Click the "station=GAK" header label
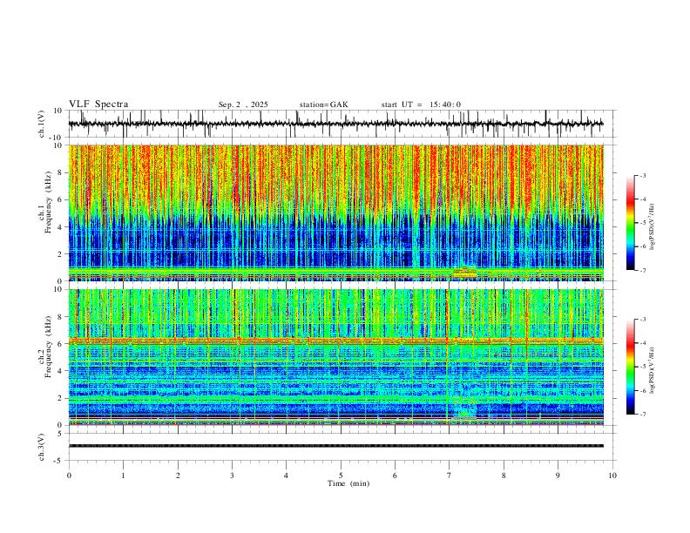690x533 pixels. click(x=323, y=105)
